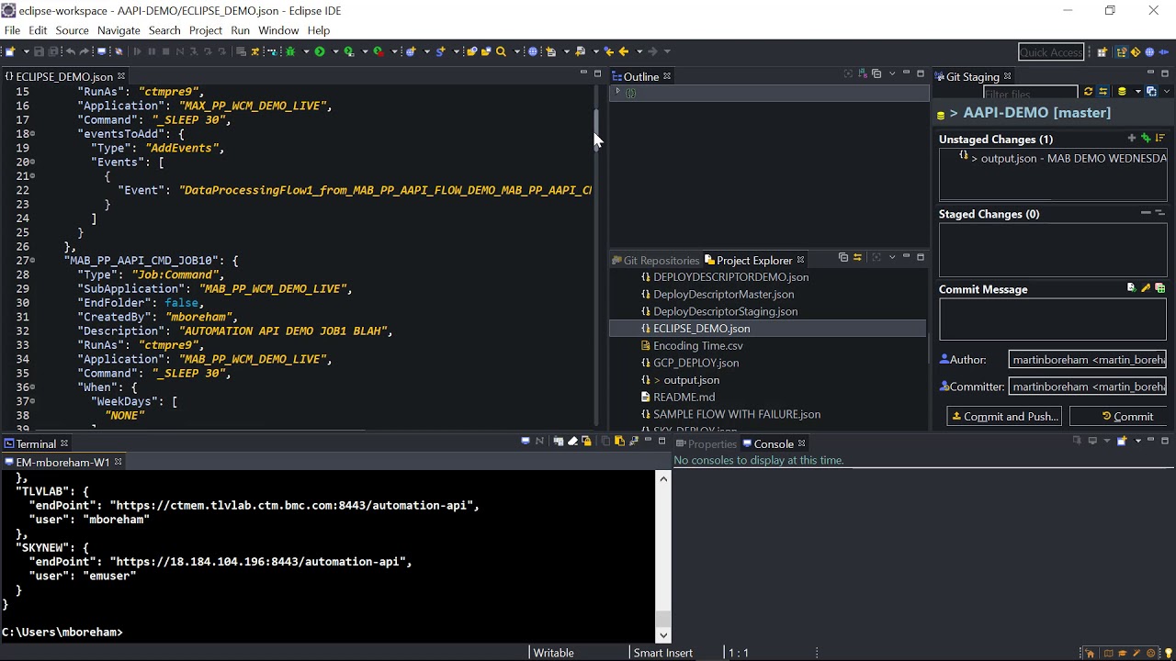Click the yellow Back arrow in toolbar

(624, 51)
